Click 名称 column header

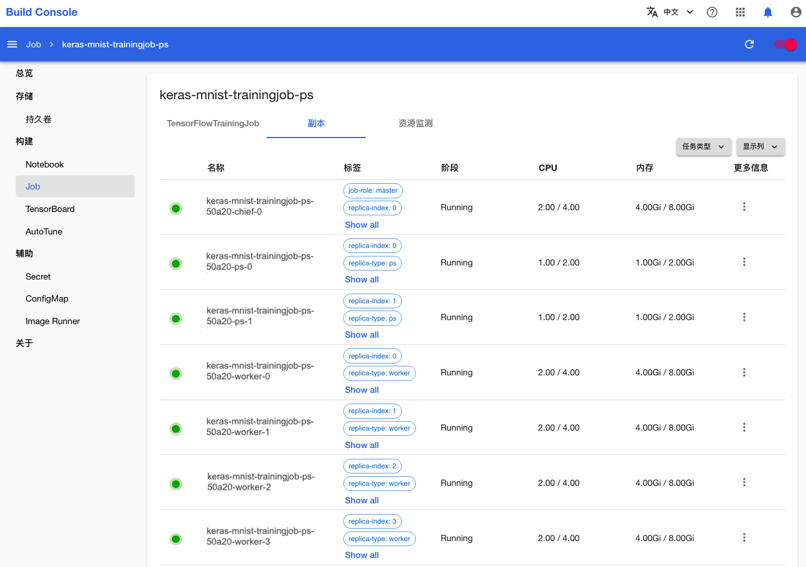coord(216,168)
